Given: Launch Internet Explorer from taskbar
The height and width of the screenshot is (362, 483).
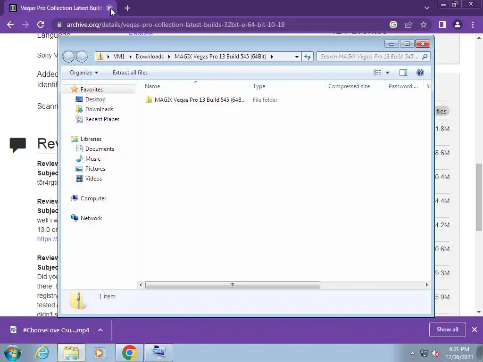Looking at the screenshot, I should click(42, 353).
